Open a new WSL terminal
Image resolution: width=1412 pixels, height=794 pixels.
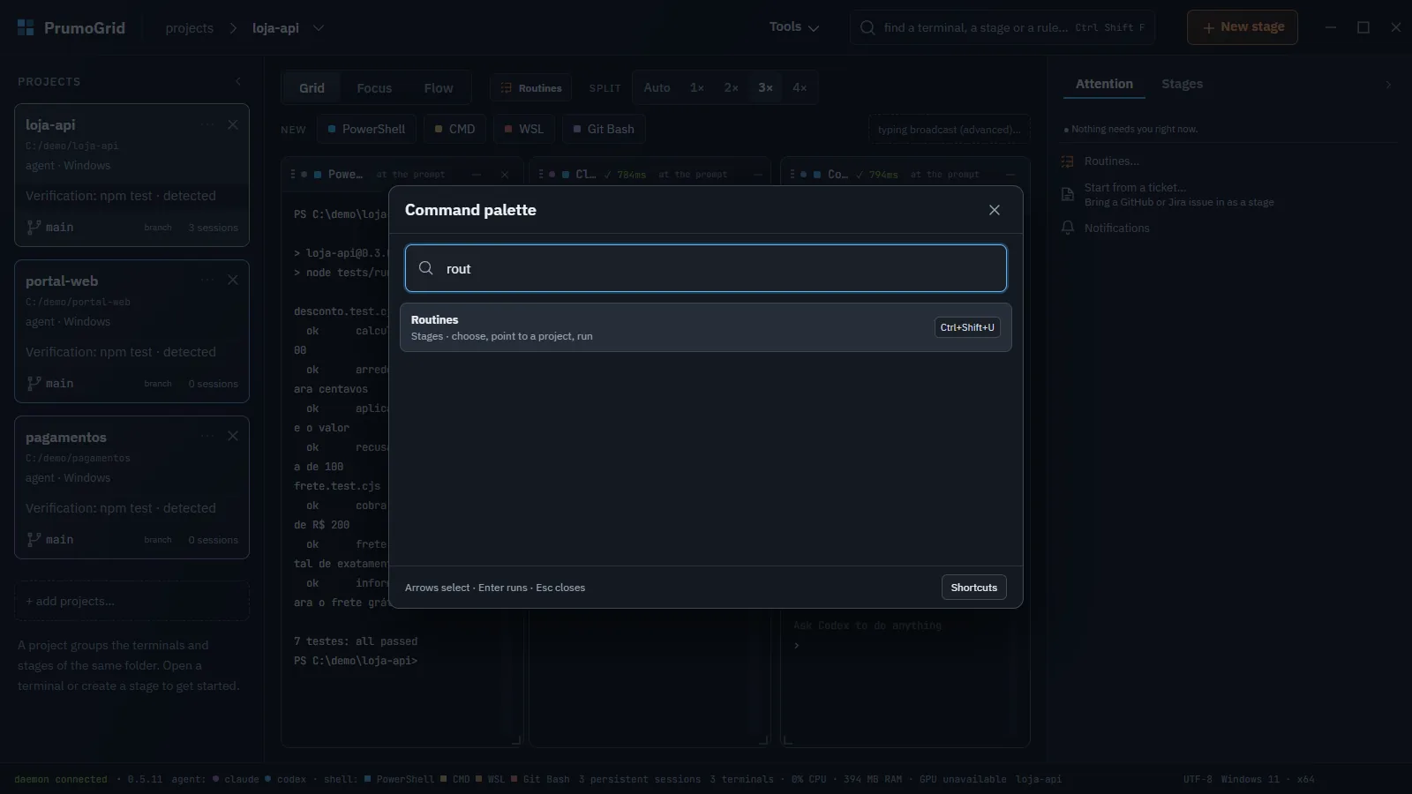pyautogui.click(x=523, y=129)
